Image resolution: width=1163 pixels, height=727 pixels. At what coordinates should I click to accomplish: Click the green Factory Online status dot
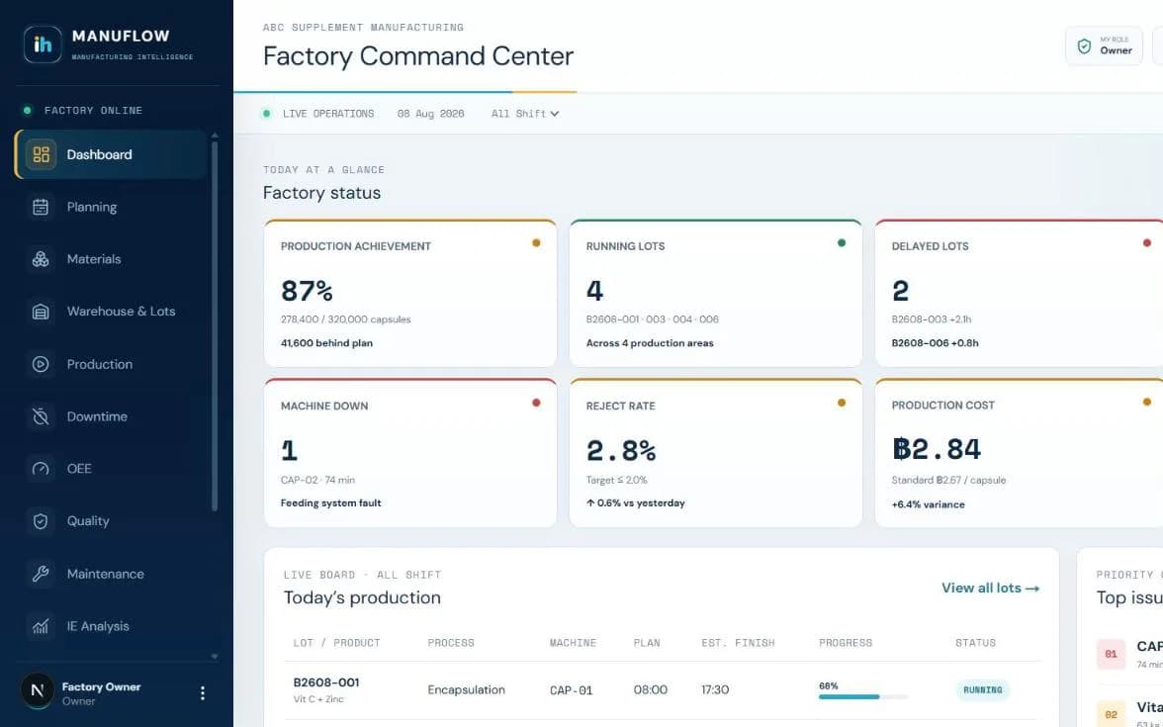pyautogui.click(x=28, y=111)
